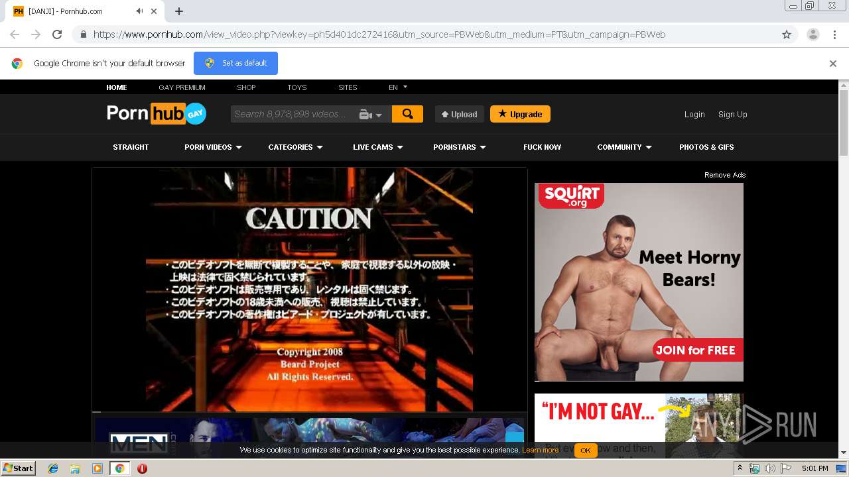Viewport: 849px width, 477px height.
Task: Open the media player taskbar icon
Action: pos(98,468)
